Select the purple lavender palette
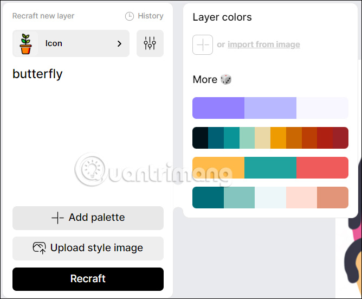This screenshot has height=299, width=362. click(x=270, y=108)
